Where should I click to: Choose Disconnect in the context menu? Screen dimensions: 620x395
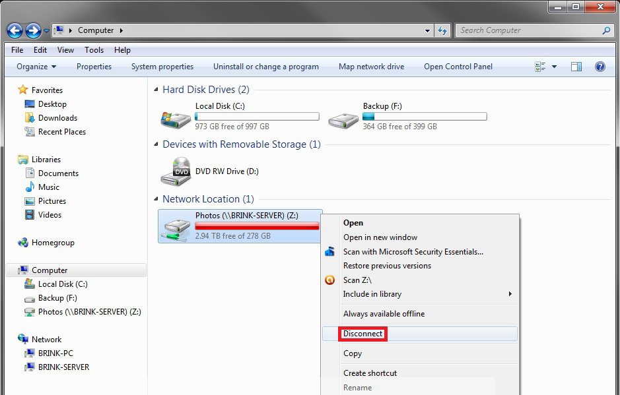(x=420, y=334)
